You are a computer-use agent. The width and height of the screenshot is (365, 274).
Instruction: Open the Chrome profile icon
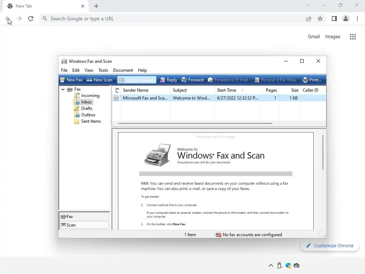coord(346,19)
